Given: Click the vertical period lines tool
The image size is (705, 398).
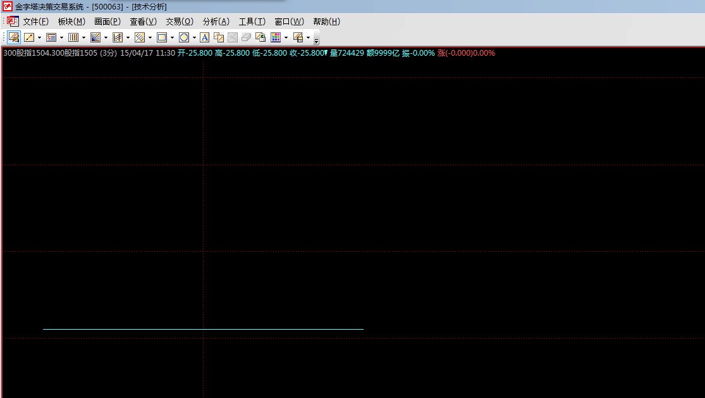Looking at the screenshot, I should 73,37.
